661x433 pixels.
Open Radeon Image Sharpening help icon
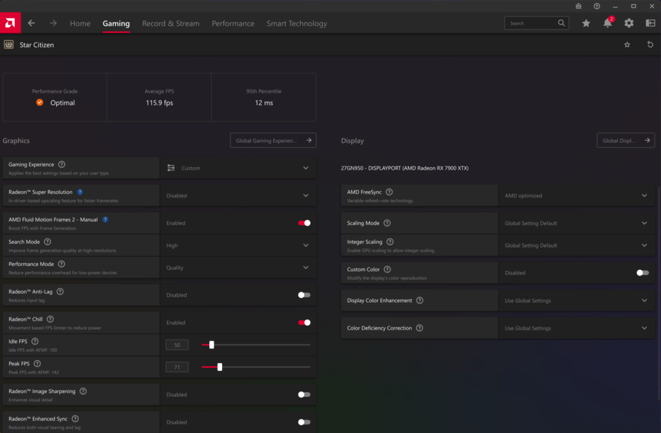point(83,391)
